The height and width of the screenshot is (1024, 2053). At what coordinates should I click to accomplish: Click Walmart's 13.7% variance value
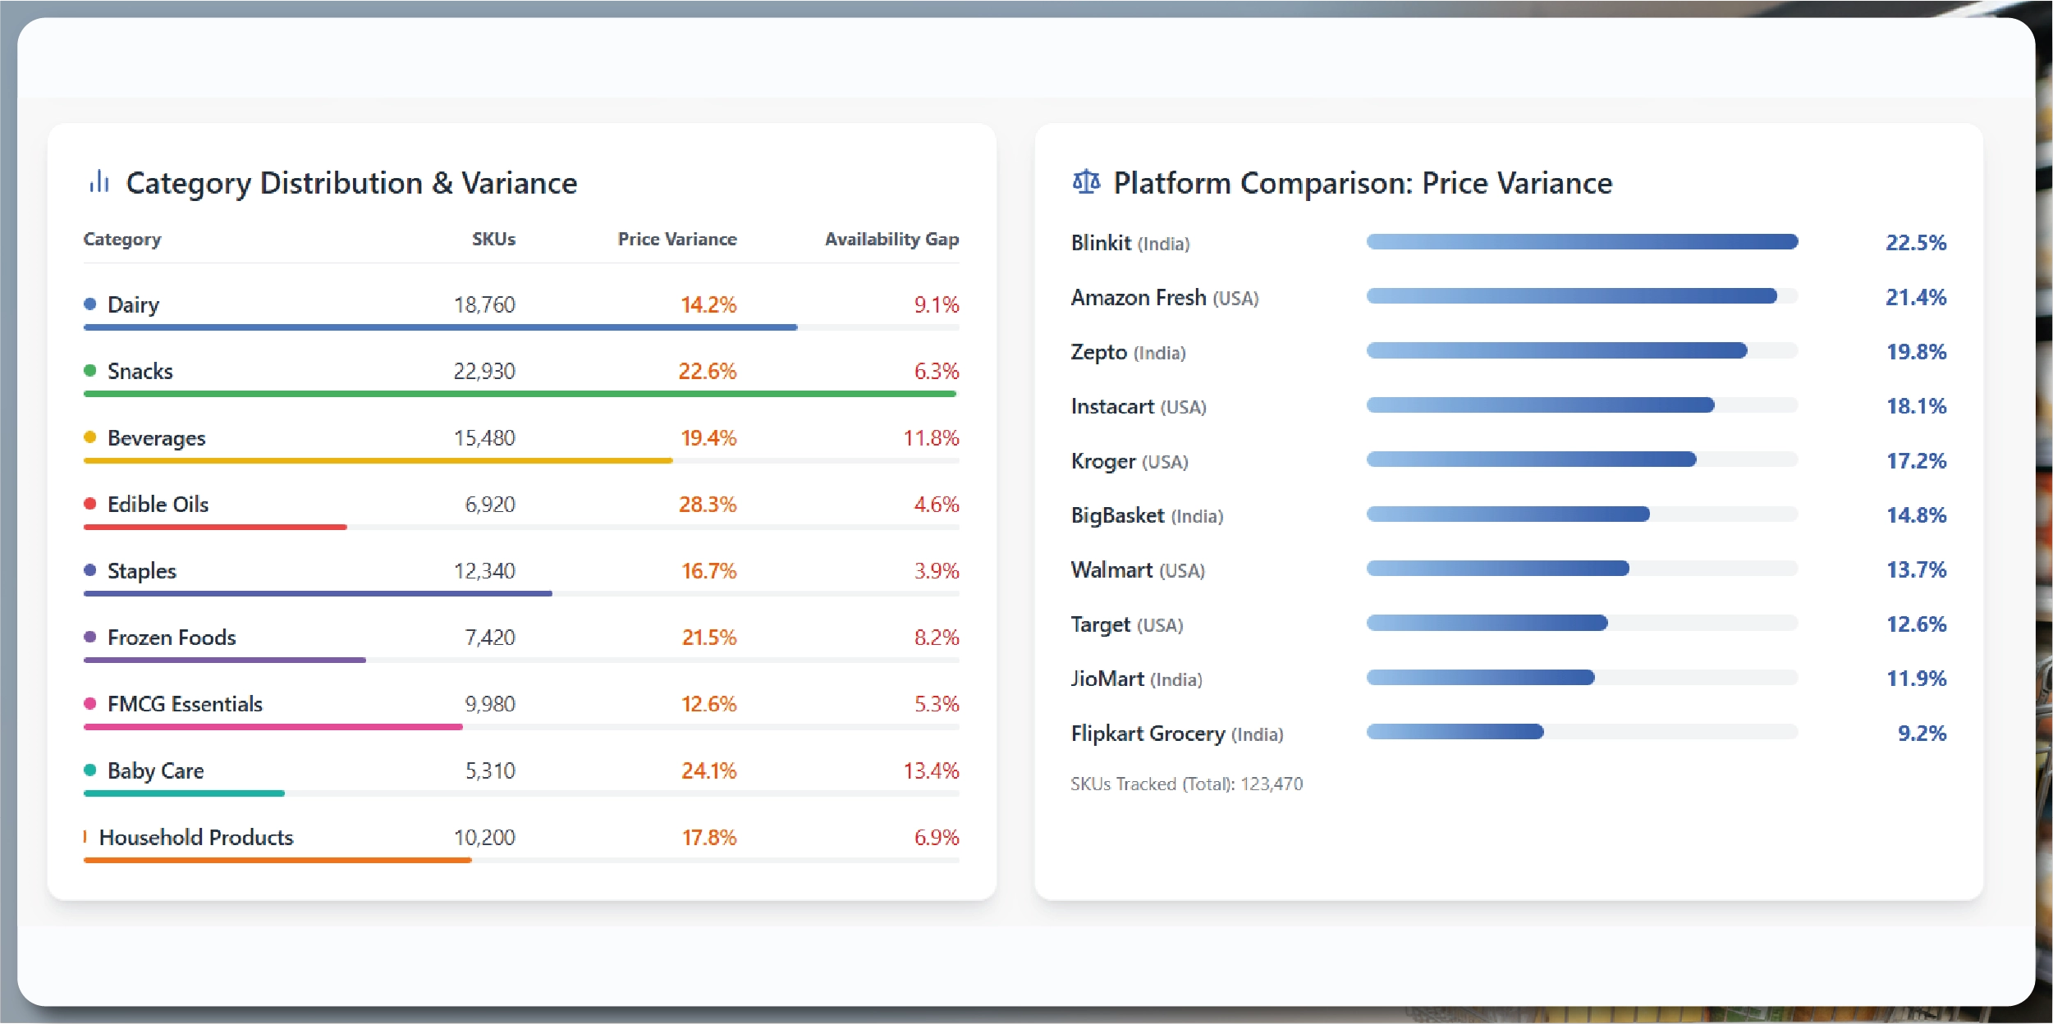[x=1916, y=570]
